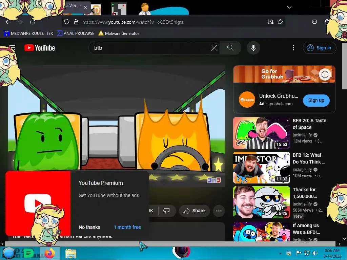Image resolution: width=347 pixels, height=260 pixels.
Task: Click the horizontal scrollbar at page bottom
Action: pyautogui.click(x=170, y=244)
